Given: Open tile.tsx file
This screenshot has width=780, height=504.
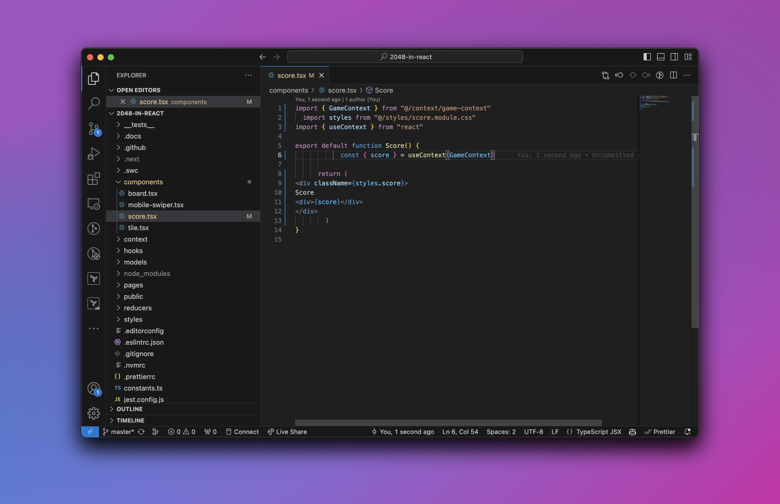Looking at the screenshot, I should pos(184,228).
